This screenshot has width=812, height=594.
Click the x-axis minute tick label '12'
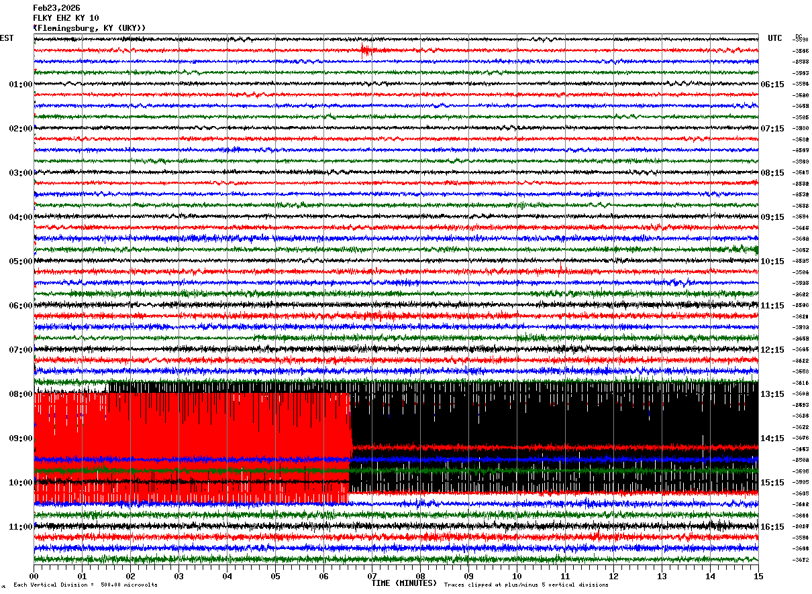(x=613, y=576)
